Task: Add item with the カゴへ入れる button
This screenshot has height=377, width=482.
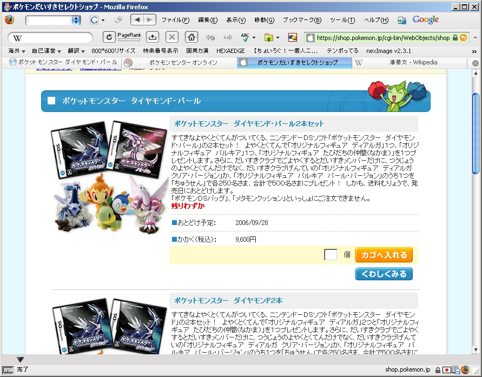Action: coord(384,255)
